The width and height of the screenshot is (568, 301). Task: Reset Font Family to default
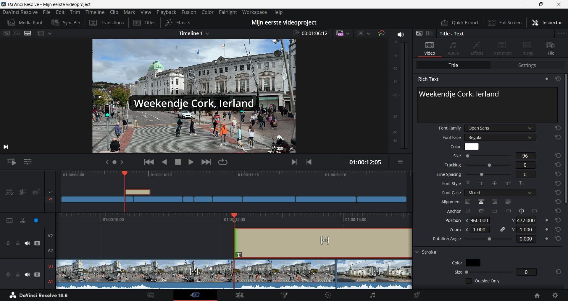(558, 128)
